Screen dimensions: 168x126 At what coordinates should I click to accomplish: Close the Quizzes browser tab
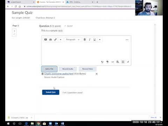63,2
